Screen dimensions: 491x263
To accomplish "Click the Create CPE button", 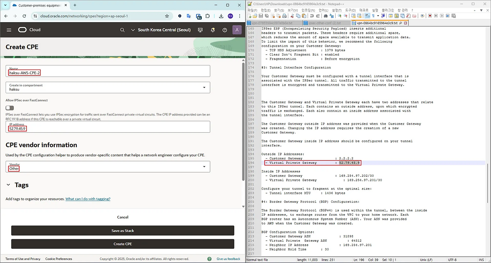I will (x=123, y=244).
